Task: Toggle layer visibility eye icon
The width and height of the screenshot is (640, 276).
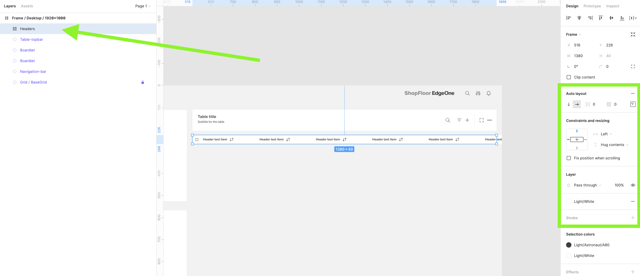Action: click(x=633, y=185)
